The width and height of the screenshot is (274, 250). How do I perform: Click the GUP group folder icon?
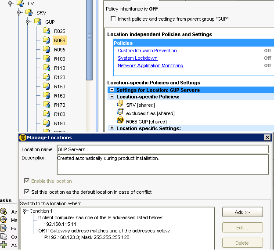[x=38, y=22]
